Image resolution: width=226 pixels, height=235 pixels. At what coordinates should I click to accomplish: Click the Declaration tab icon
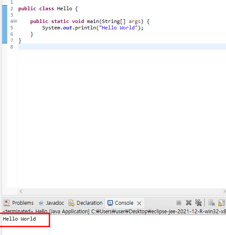point(72,203)
